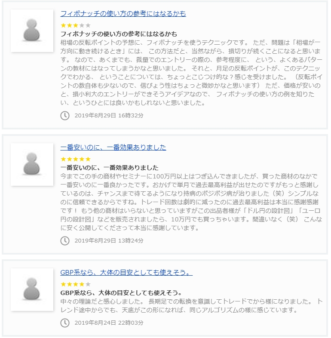Click the 2019年8月24日 22時03分 timestamp
Screen dimensions: 331x338
point(109,323)
